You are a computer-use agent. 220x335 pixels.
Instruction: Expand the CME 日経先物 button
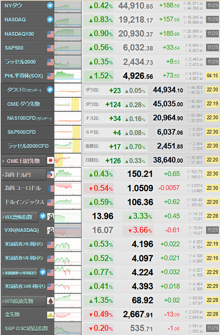24,161
